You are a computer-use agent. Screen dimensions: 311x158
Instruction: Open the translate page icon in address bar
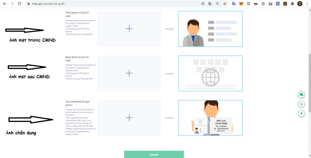point(210,4)
